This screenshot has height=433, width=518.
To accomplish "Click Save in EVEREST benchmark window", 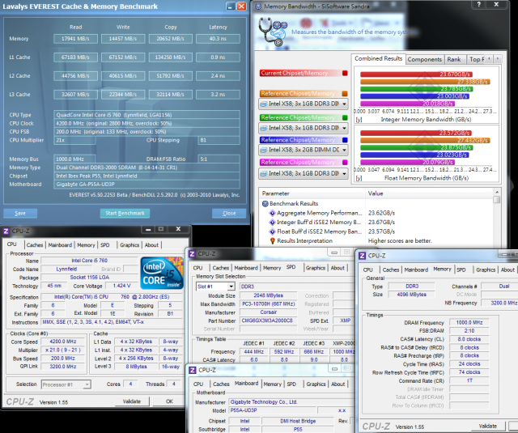I will click(20, 214).
